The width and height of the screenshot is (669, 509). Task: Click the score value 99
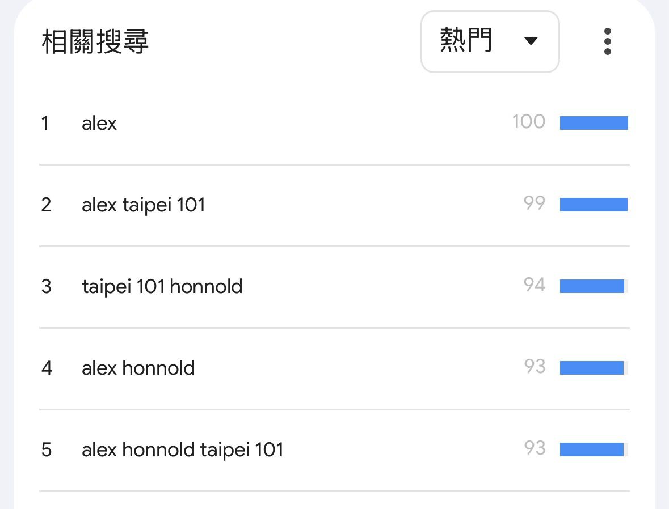click(534, 203)
